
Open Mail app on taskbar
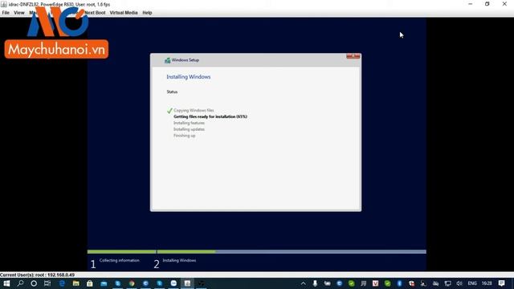104,283
